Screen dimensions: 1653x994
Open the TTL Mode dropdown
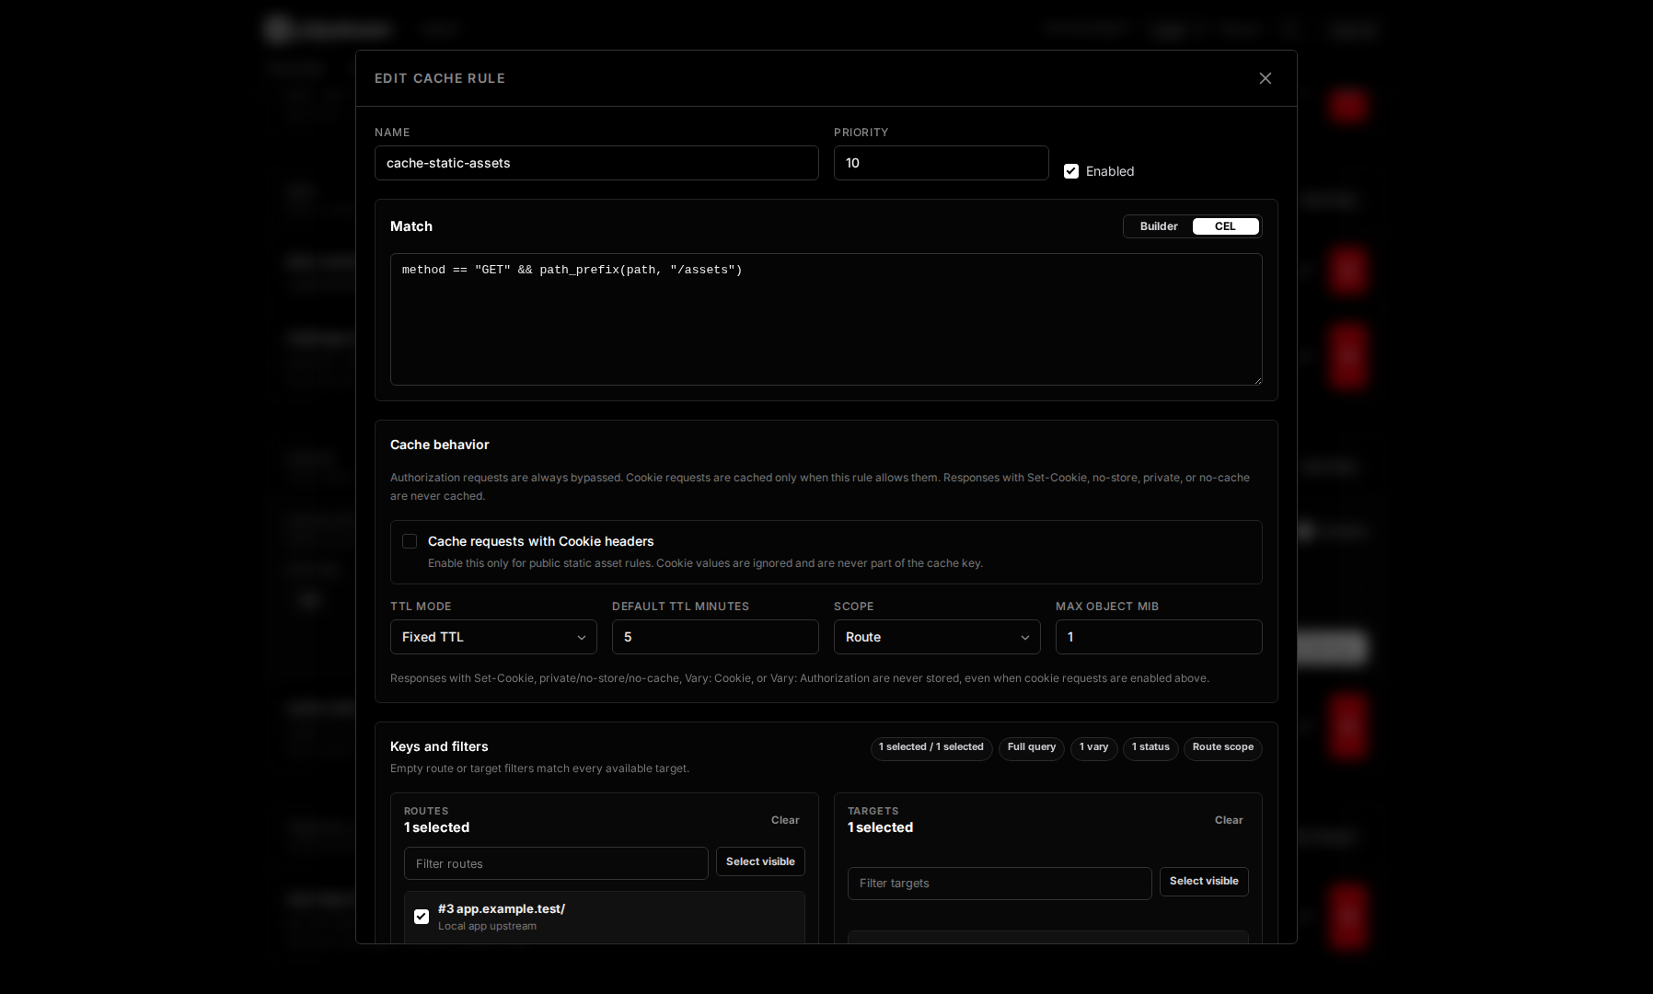pyautogui.click(x=493, y=637)
